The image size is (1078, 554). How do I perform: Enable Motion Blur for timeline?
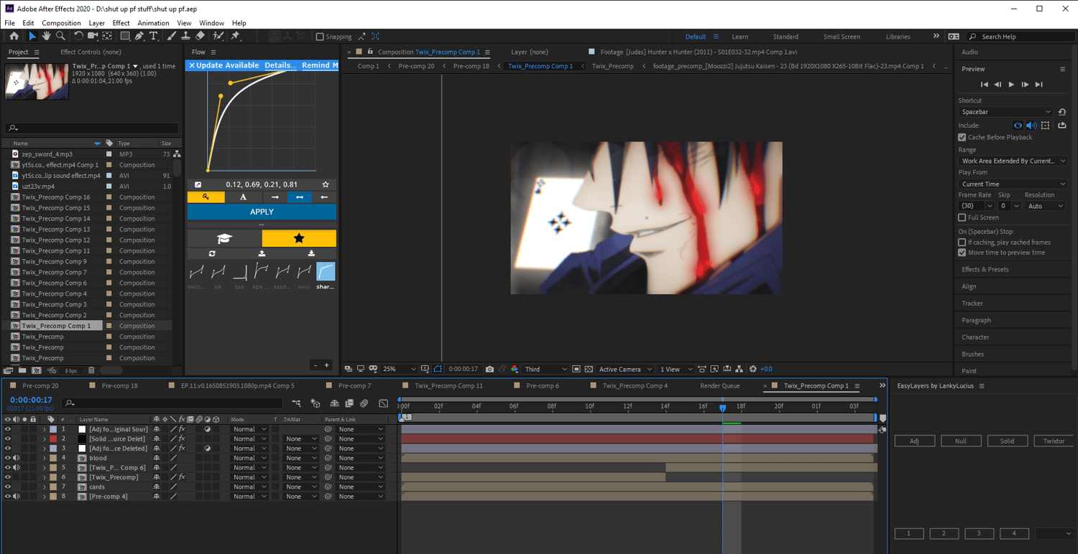pos(364,403)
